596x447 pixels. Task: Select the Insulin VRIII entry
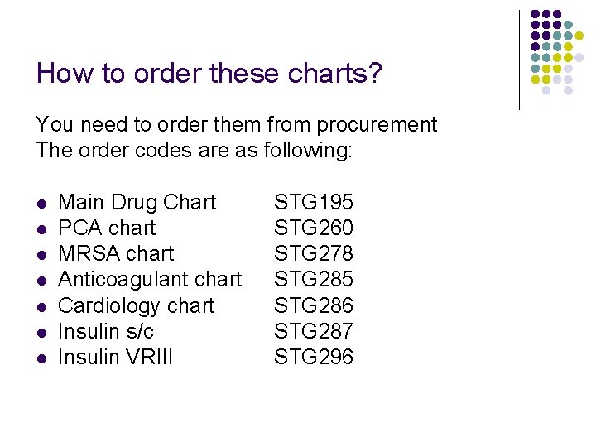[x=115, y=357]
